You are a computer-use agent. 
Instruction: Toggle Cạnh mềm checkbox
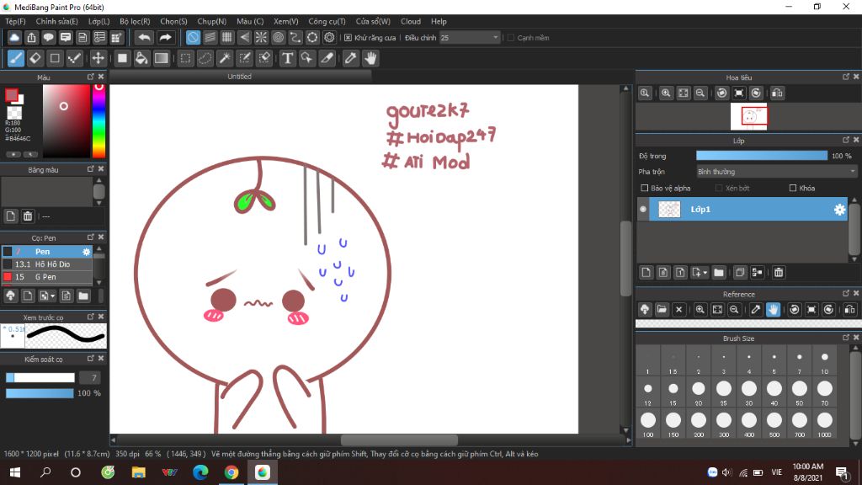coord(511,38)
